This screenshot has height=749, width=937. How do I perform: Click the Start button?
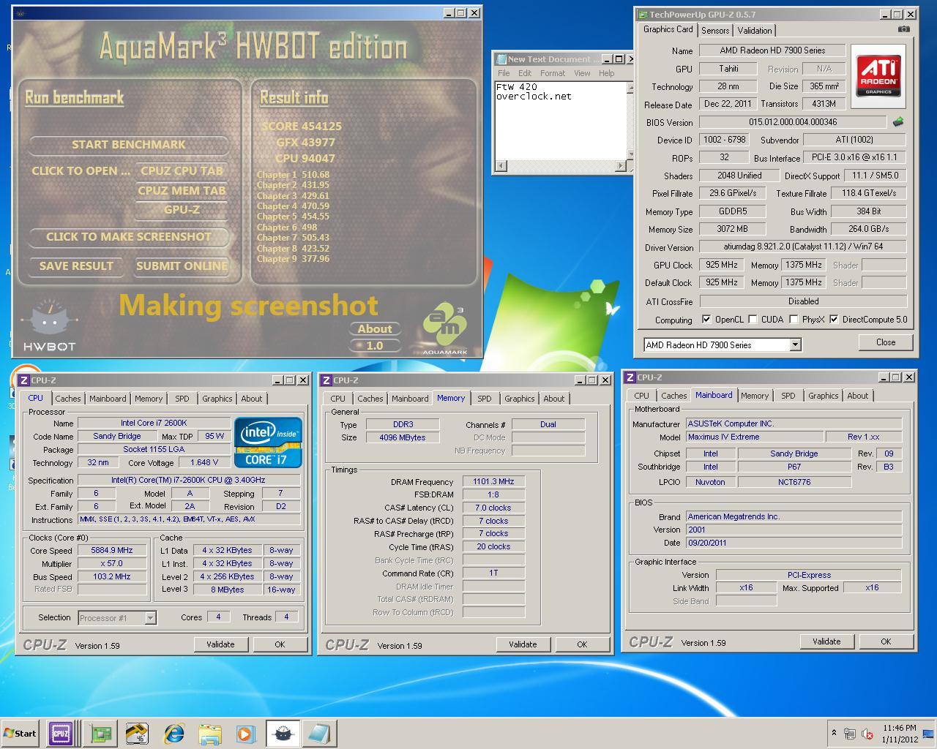point(20,734)
